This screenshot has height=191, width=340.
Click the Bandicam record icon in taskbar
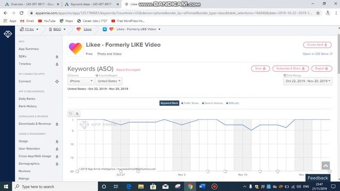[x=214, y=186]
